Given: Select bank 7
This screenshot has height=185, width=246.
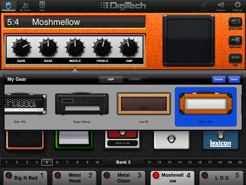Looking at the screenshot, I should [67, 162].
